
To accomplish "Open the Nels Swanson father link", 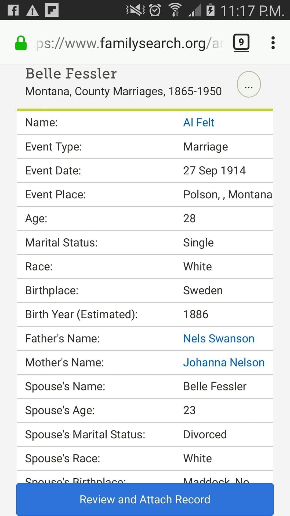I will (x=219, y=339).
